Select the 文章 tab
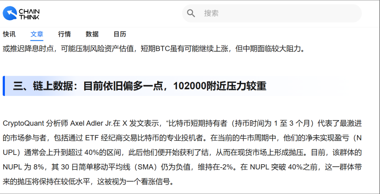This screenshot has height=194, width=380. (x=37, y=34)
